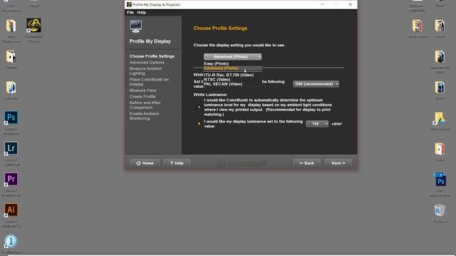456x256 pixels.
Task: Select Choose Profile Settings step in sidebar
Action: click(152, 56)
